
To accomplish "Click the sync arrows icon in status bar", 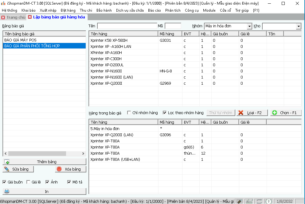I will click(259, 201).
